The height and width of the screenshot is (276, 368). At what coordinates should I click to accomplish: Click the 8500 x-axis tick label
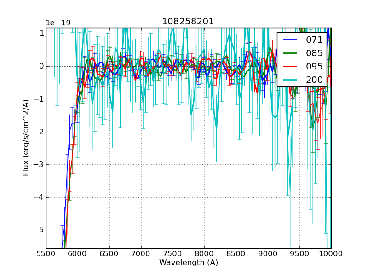click(236, 253)
